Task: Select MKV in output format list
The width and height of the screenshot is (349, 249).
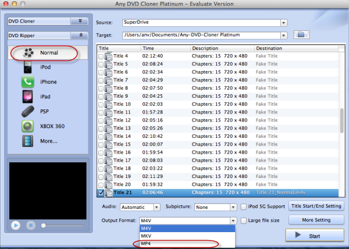Action: [x=187, y=236]
